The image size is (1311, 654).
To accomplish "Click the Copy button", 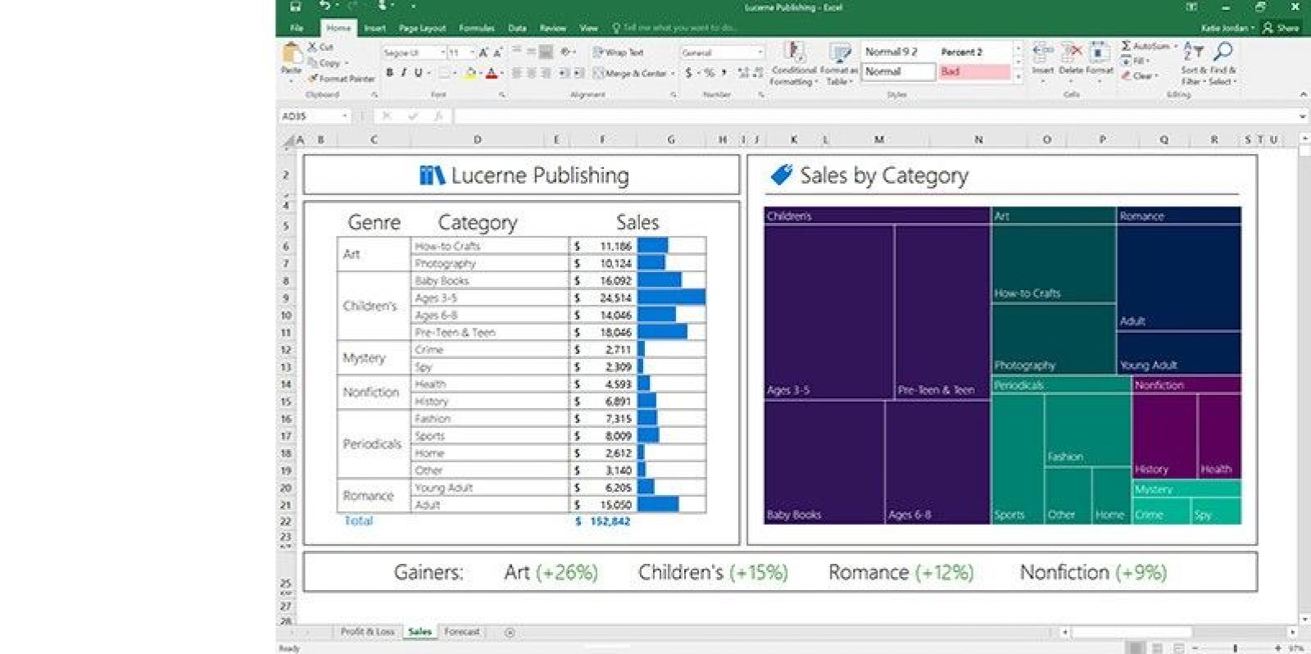I will 328,63.
